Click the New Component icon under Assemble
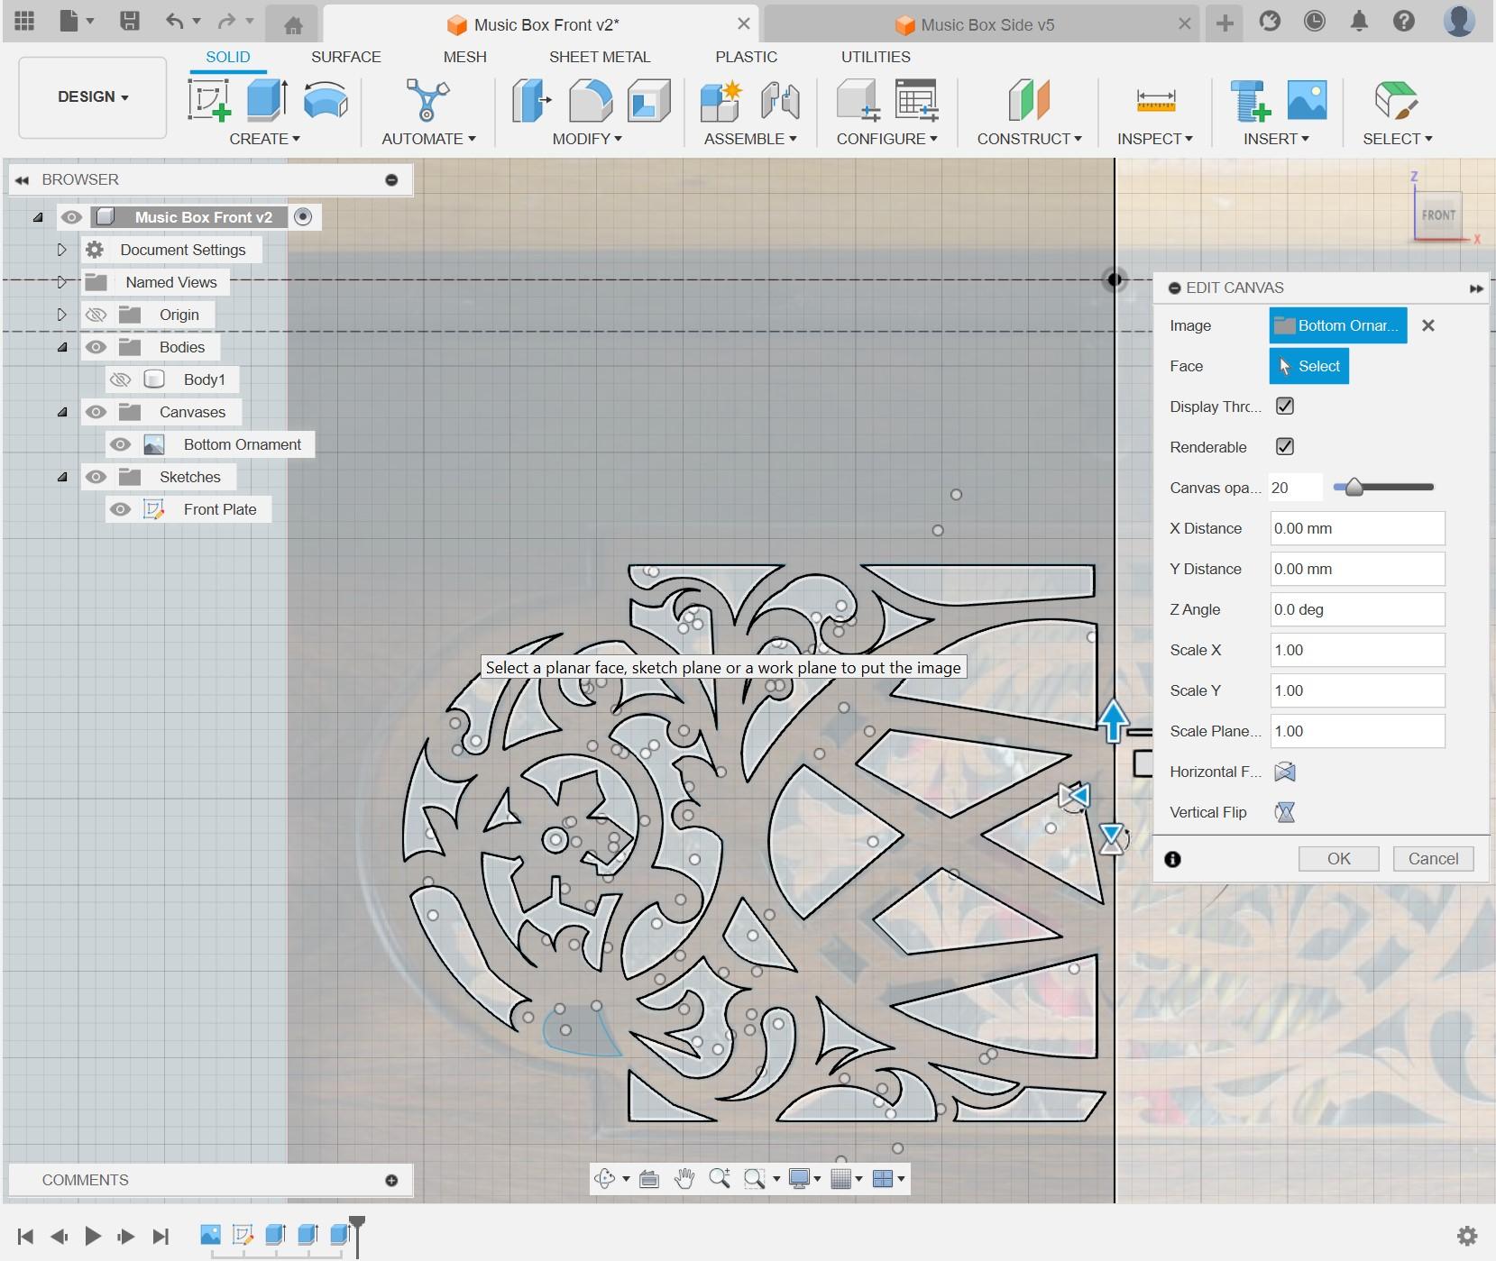The image size is (1496, 1261). coord(720,101)
